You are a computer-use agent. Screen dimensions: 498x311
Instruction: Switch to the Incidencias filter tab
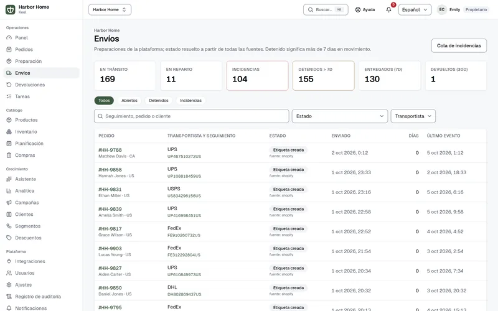191,101
